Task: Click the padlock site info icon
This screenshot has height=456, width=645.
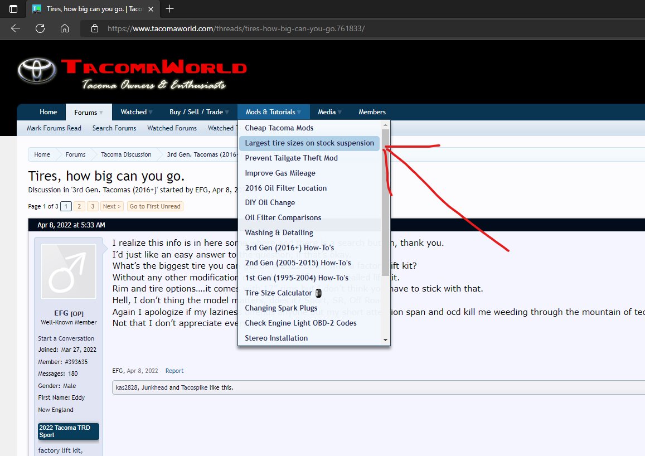Action: [x=95, y=28]
